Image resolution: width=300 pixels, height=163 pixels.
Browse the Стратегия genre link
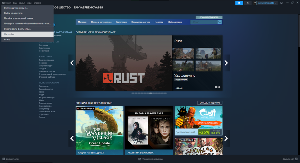tap(44, 114)
